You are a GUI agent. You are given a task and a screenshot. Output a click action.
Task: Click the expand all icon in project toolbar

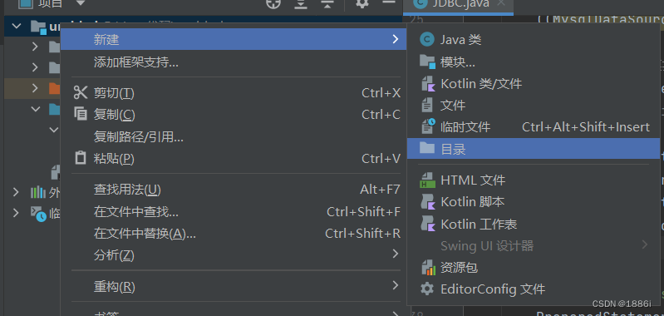(x=301, y=3)
